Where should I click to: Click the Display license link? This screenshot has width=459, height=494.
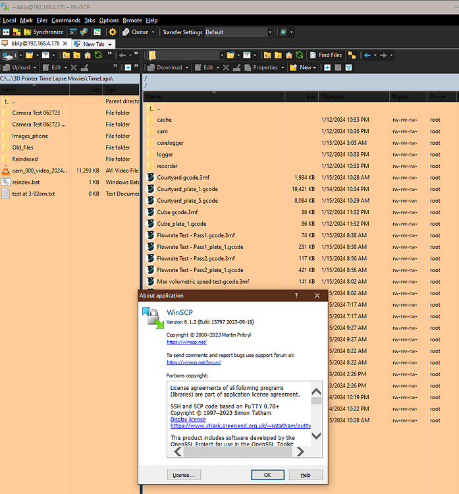[x=188, y=420]
